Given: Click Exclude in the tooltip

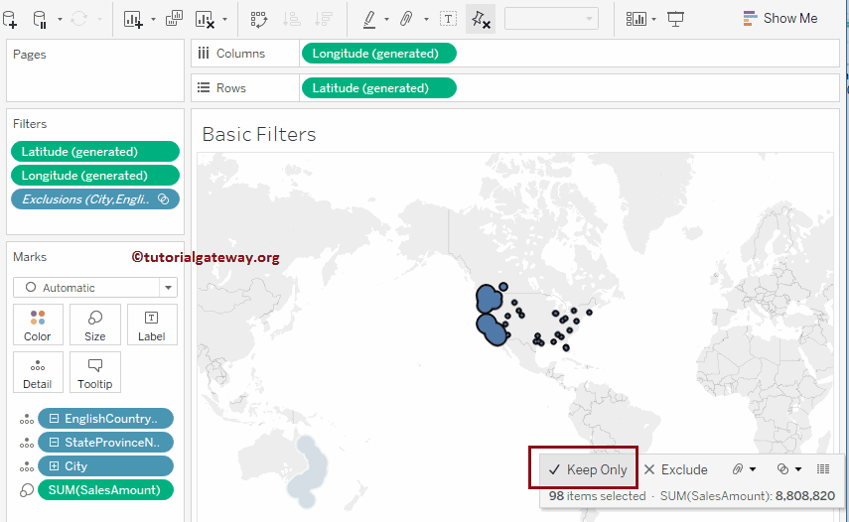Looking at the screenshot, I should point(675,469).
